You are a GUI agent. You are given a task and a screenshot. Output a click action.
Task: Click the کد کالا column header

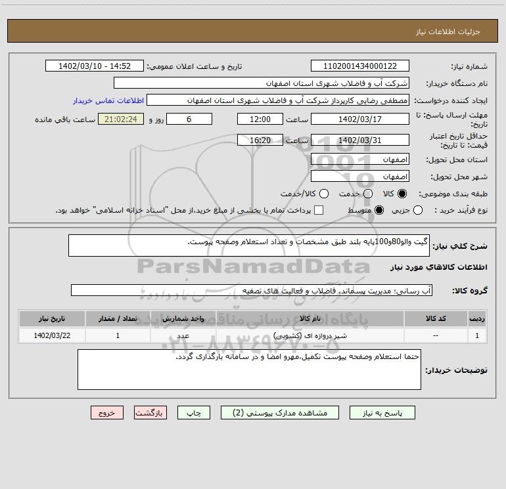click(x=436, y=318)
